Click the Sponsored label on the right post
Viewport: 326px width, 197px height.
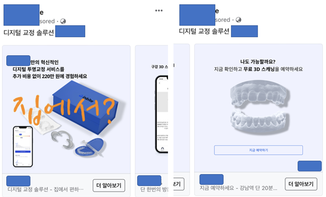[x=223, y=20]
